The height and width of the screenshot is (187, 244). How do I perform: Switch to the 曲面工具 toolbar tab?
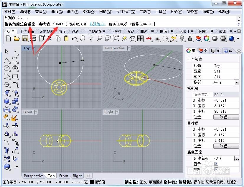point(167,31)
